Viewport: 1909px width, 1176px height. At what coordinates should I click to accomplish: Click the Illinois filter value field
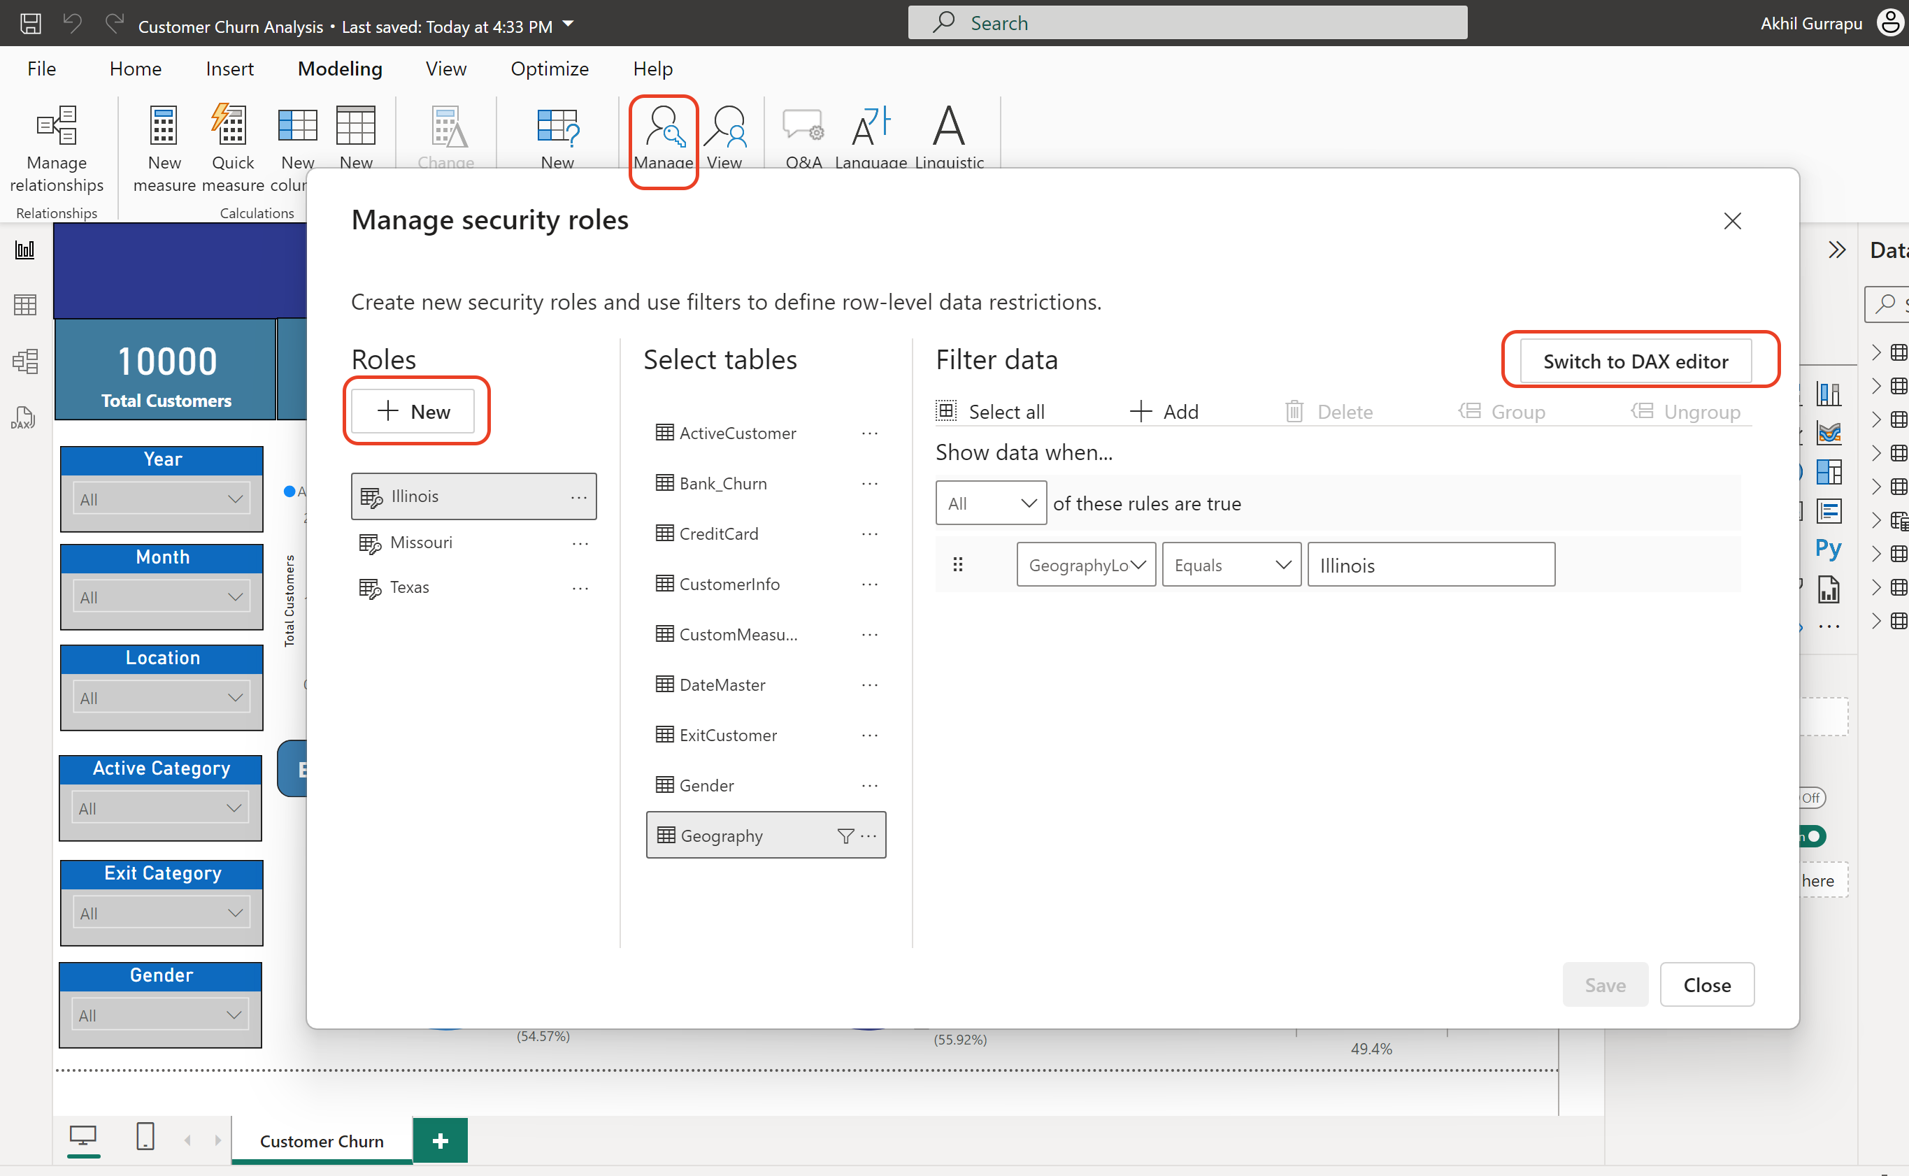point(1430,566)
